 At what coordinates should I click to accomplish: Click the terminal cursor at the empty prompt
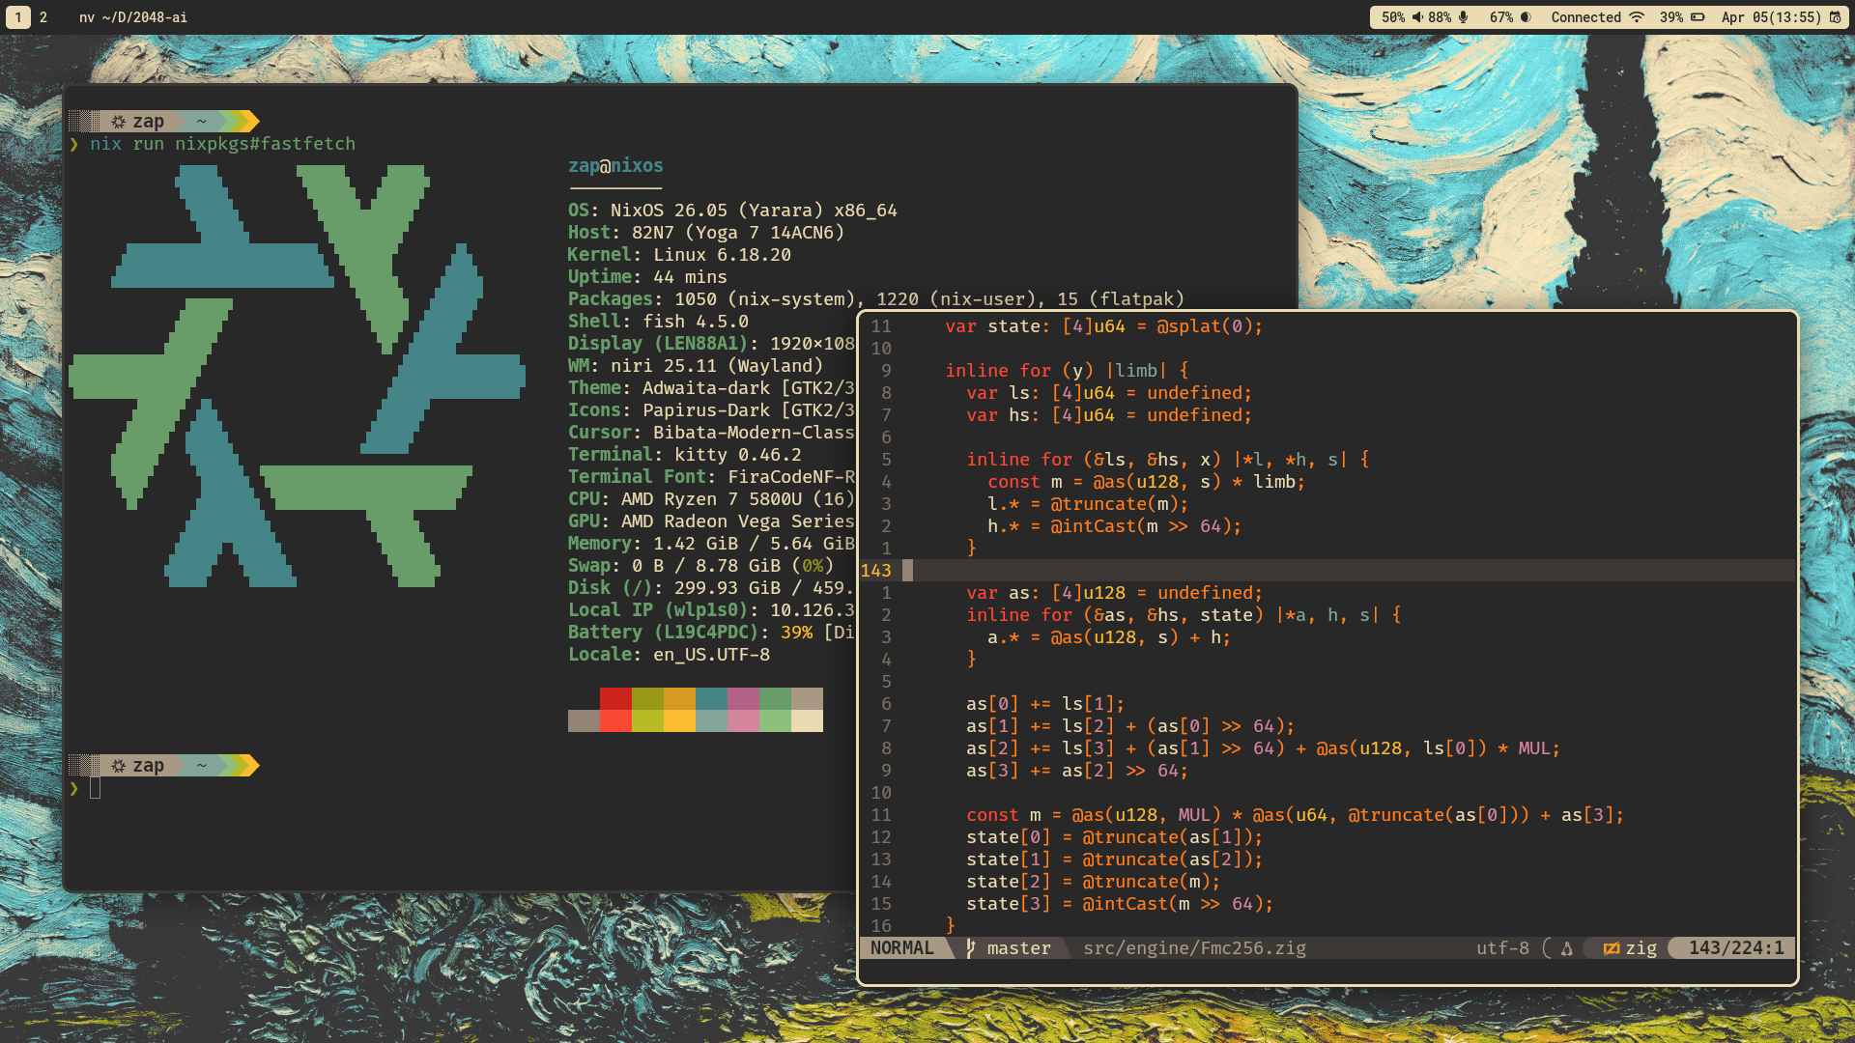95,788
